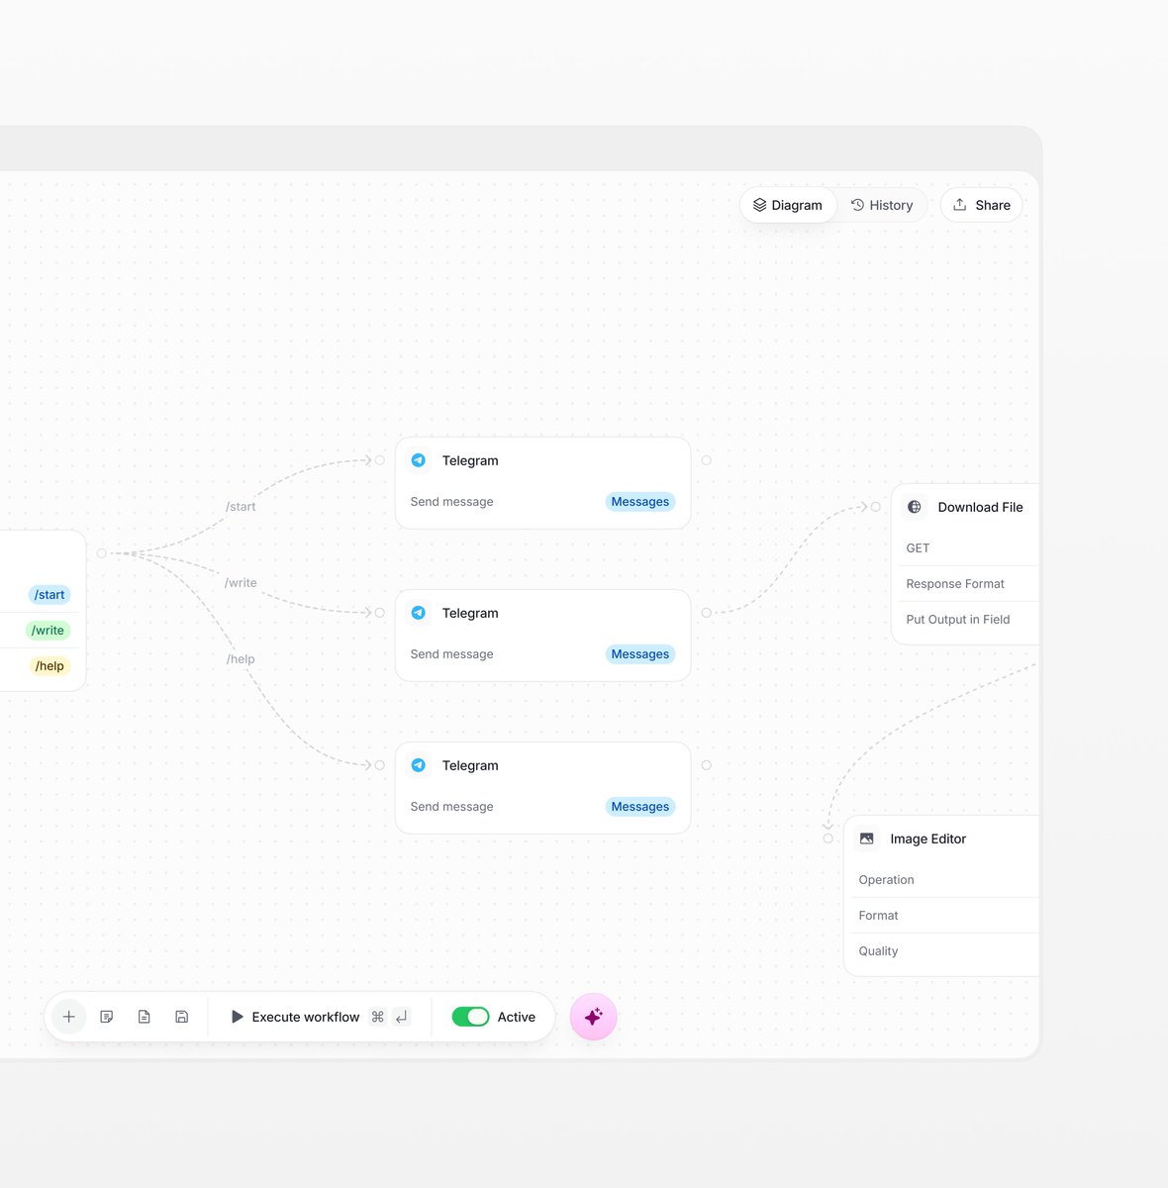Viewport: 1168px width, 1188px height.
Task: Click the Format option in Image Editor node
Action: tap(878, 915)
